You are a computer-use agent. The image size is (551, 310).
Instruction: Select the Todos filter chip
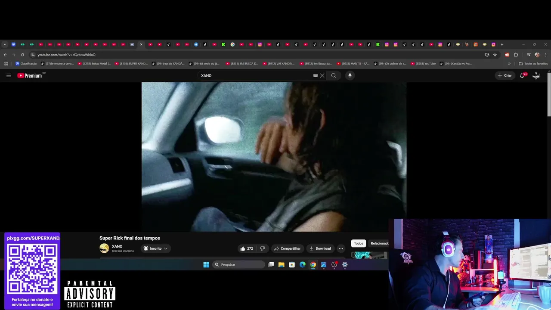pyautogui.click(x=359, y=243)
